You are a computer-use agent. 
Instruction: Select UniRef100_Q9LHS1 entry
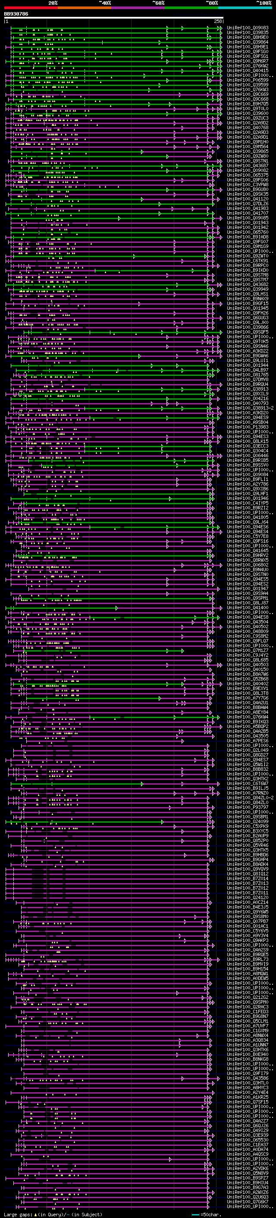[248, 294]
